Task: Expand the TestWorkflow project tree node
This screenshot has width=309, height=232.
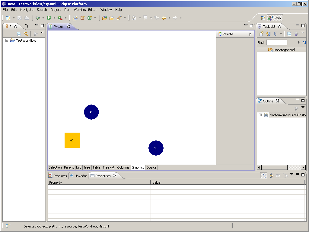Action: pos(7,40)
